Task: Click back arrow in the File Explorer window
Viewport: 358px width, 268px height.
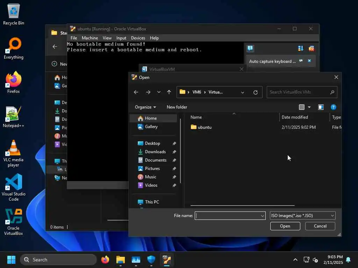Action: pos(55,47)
